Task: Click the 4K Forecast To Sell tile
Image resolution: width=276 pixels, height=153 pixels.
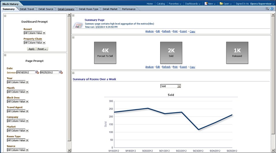Action: (105, 53)
